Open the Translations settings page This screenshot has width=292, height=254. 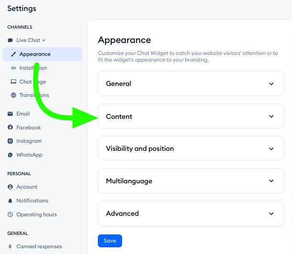[x=34, y=95]
